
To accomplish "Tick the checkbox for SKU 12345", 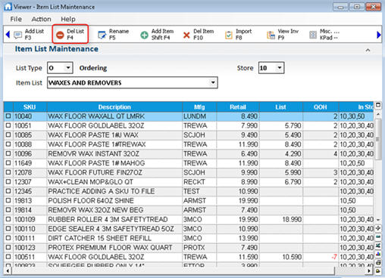I will (8, 191).
